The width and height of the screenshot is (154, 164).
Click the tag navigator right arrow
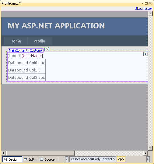[148, 159]
